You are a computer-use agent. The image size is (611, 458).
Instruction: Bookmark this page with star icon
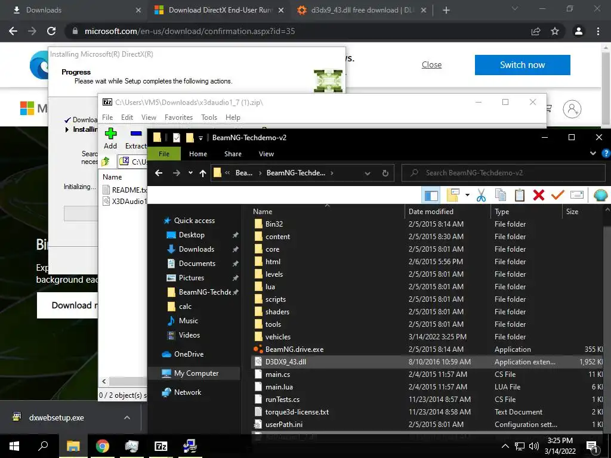(555, 31)
